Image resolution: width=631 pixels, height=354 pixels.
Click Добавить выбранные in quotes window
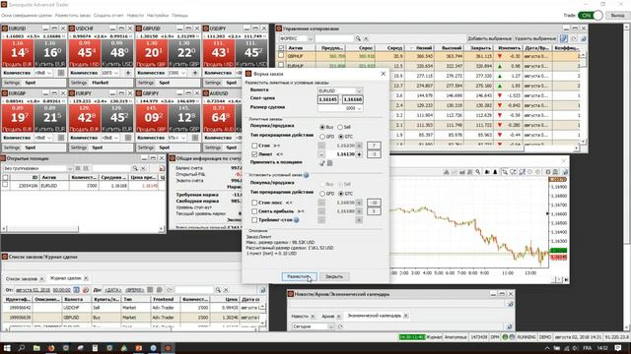[489, 39]
